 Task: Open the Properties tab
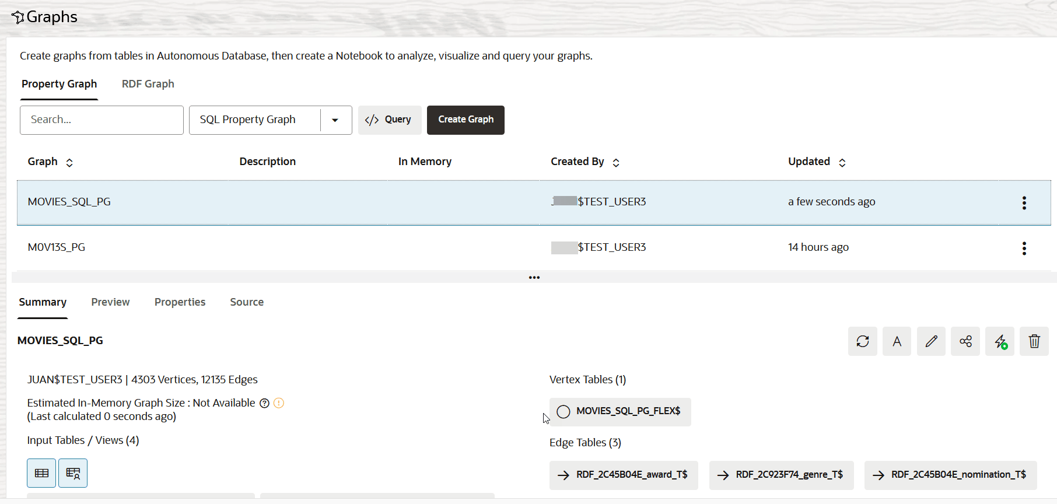click(180, 302)
